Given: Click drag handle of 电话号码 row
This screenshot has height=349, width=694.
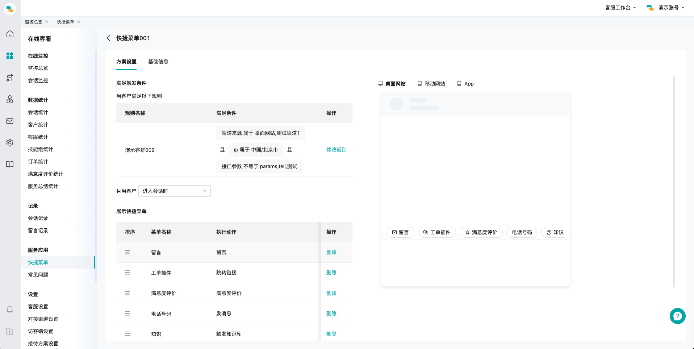Looking at the screenshot, I should (127, 313).
